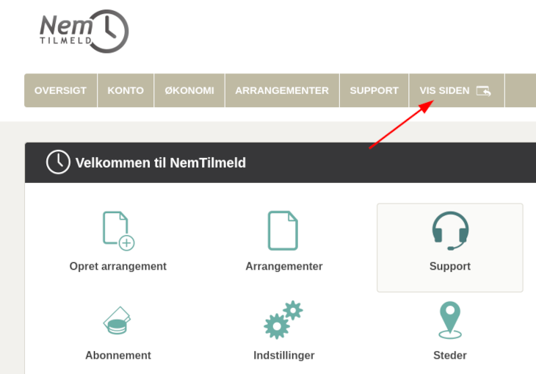Click the Steder map pin icon
This screenshot has height=374, width=536.
450,320
